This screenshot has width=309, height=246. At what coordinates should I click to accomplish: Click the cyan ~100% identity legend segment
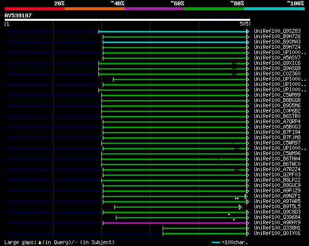tap(275, 9)
